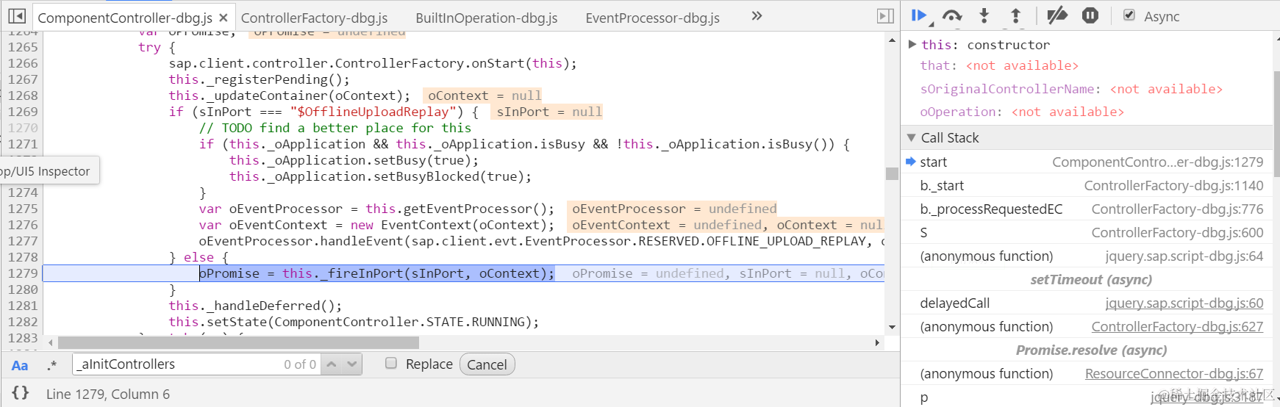
Task: Open the ControllerFactory-dbg.js:776 location
Action: coord(1177,209)
